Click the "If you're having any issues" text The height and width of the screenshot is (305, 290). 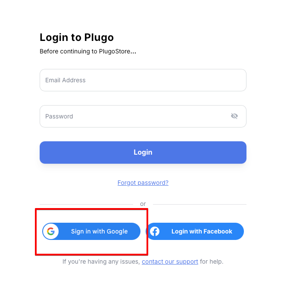(x=101, y=261)
